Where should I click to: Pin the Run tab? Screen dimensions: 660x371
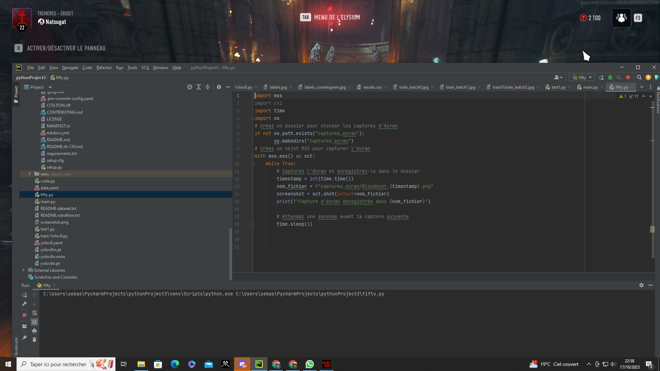24,338
